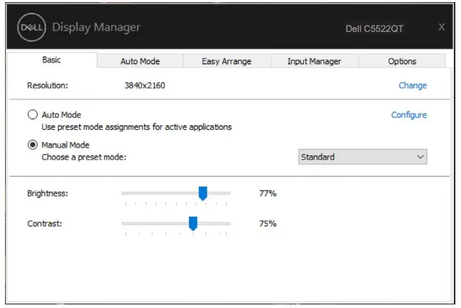Click the Change resolution link
This screenshot has width=461, height=308.
click(412, 85)
